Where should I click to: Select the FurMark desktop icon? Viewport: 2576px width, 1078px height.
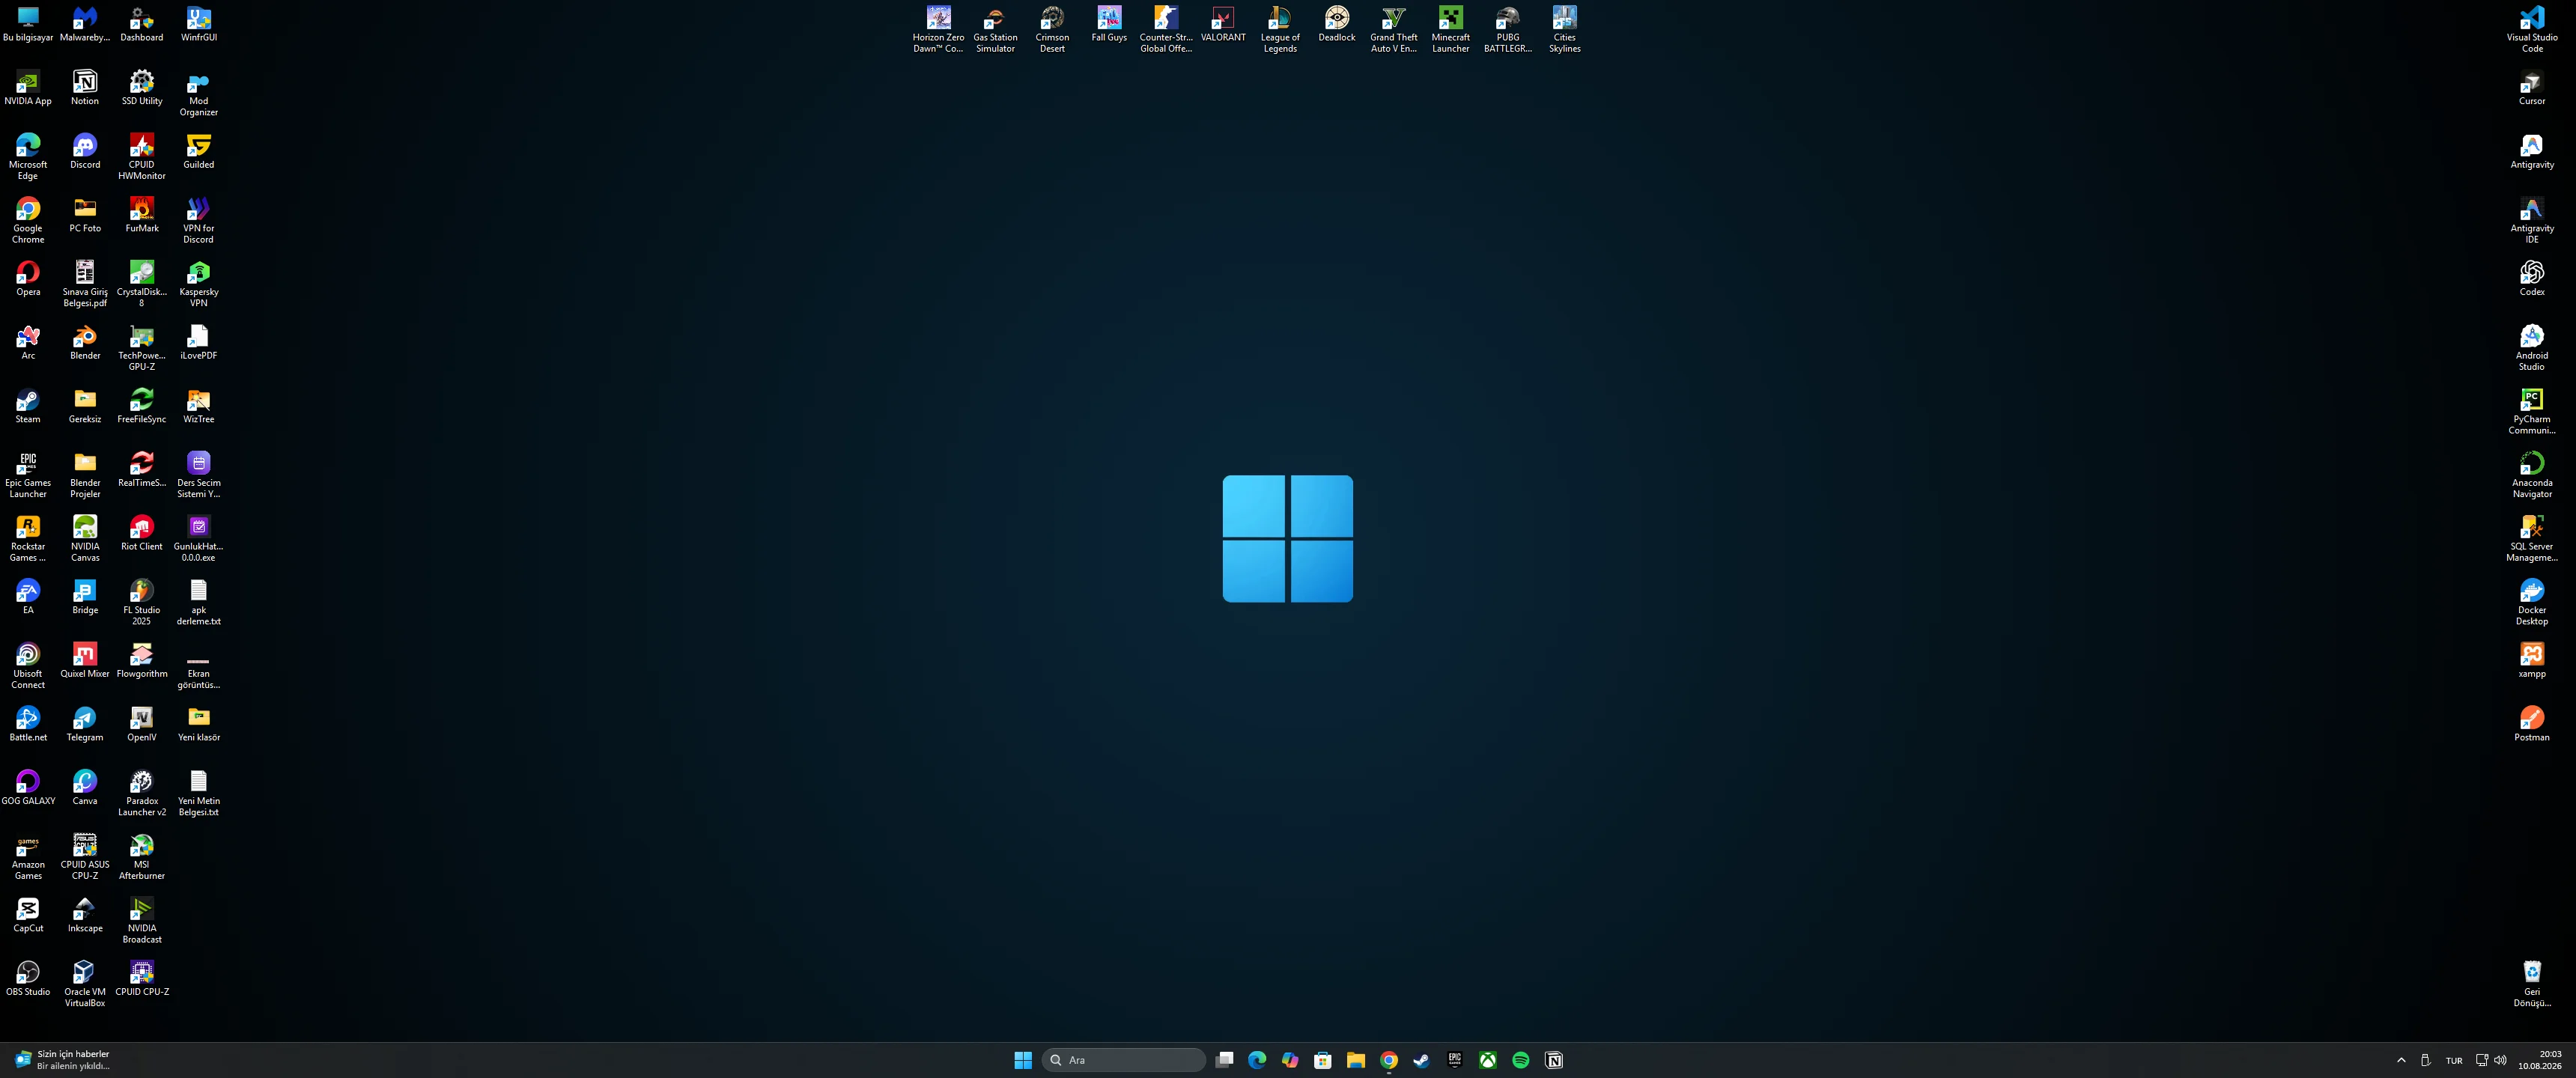pos(142,215)
